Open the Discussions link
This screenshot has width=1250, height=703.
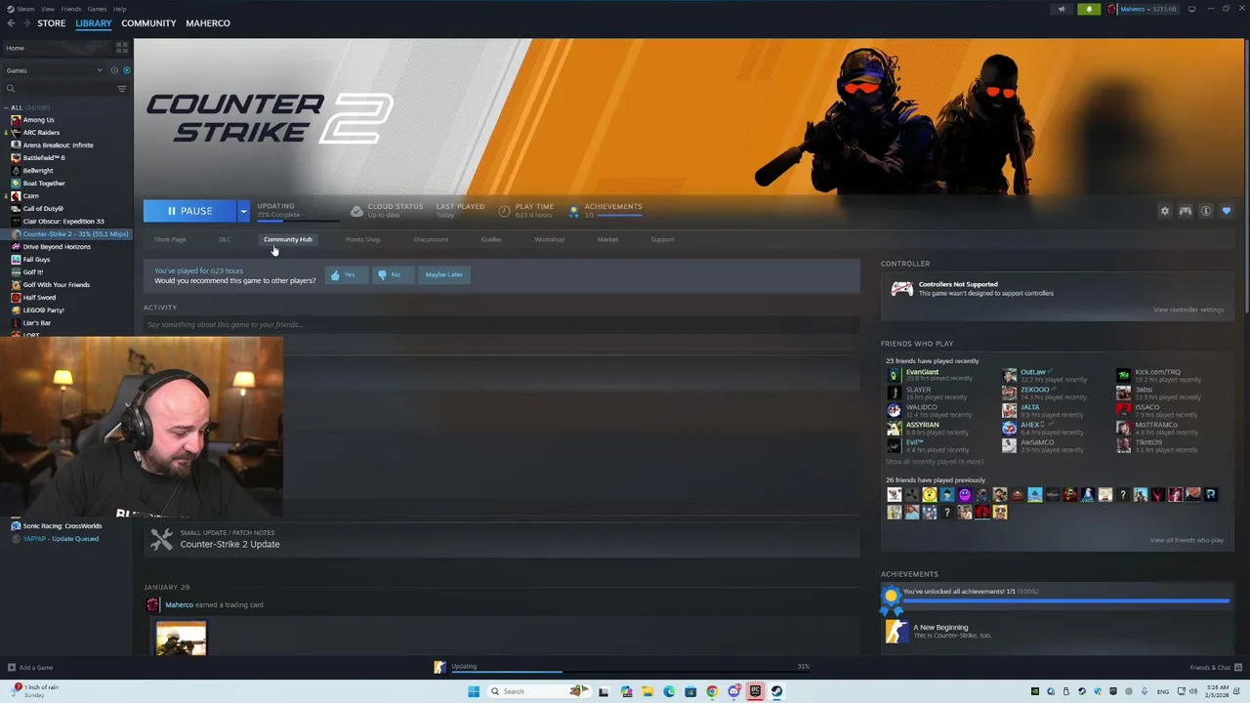(x=431, y=239)
